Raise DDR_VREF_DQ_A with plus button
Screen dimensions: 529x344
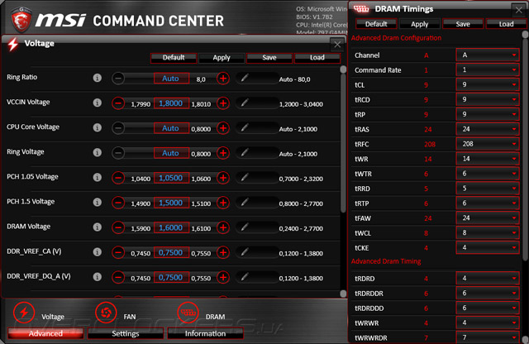[223, 278]
